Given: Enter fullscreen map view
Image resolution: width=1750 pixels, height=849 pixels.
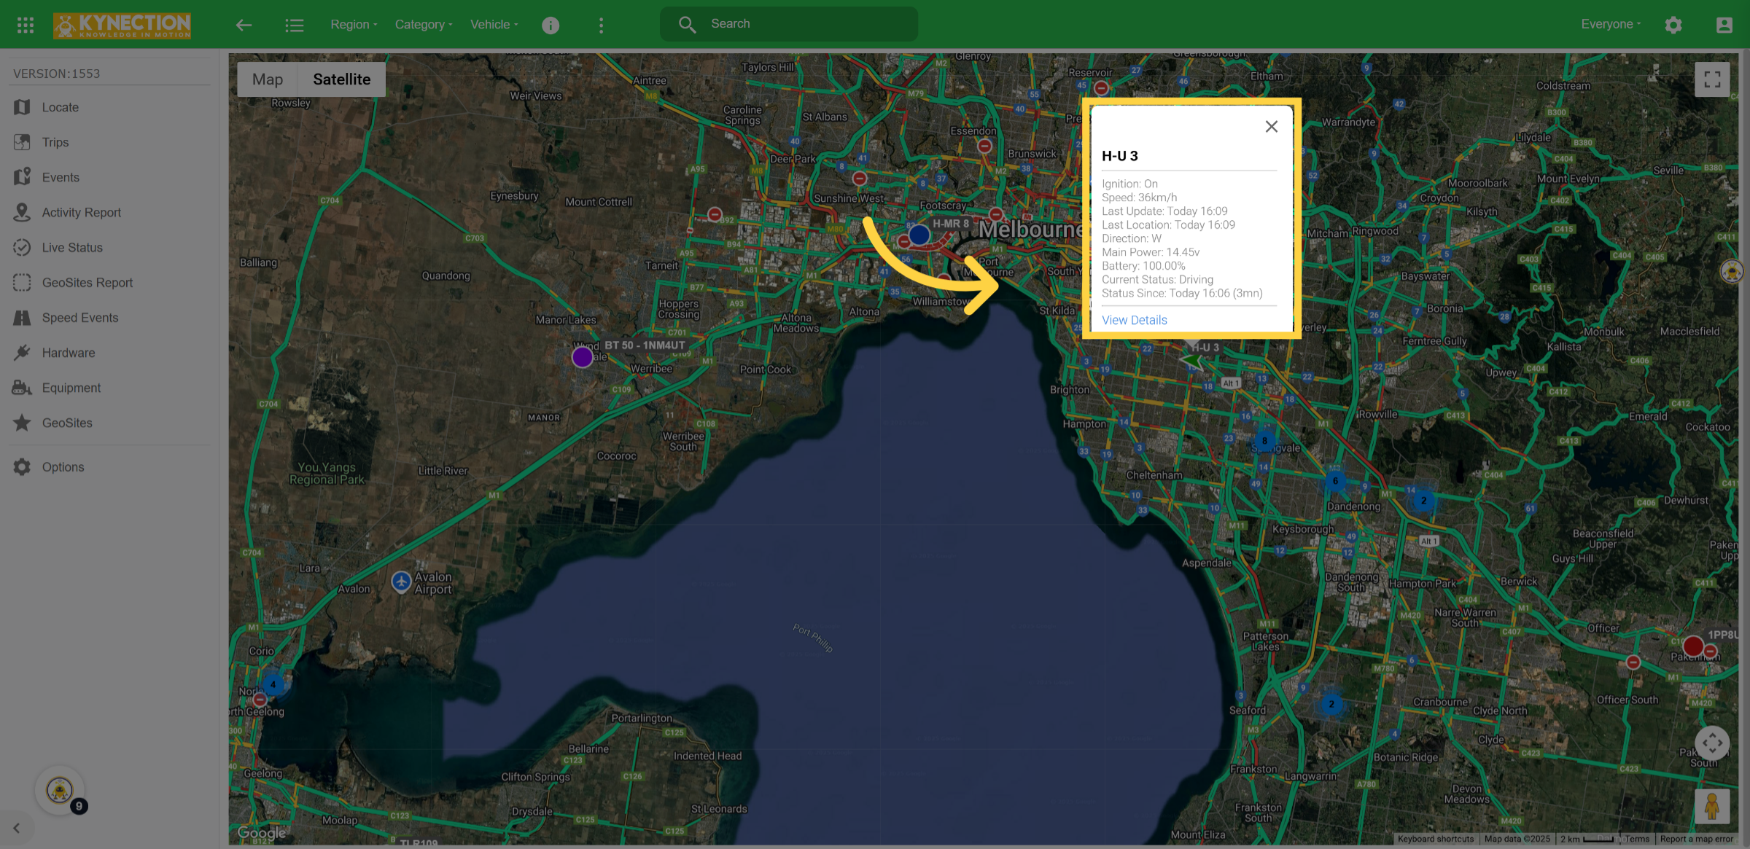Looking at the screenshot, I should (x=1712, y=79).
